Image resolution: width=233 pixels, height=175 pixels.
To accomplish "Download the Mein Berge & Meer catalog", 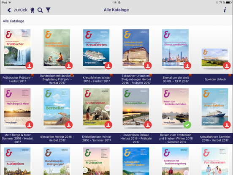I will pyautogui.click(x=29, y=125).
